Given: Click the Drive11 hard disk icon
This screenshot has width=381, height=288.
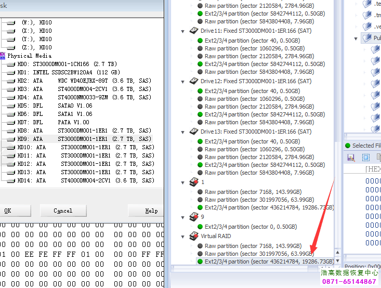Looking at the screenshot, I should (194, 31).
